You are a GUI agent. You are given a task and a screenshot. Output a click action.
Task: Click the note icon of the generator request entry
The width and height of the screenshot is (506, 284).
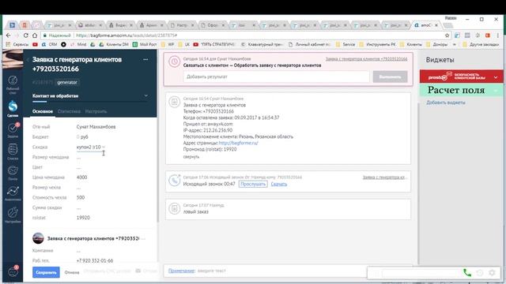point(174,102)
